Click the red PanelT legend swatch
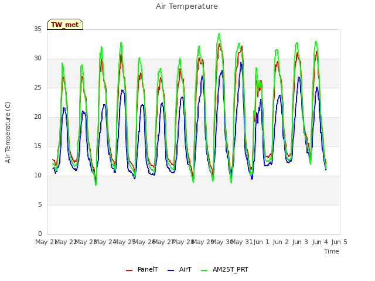Viewport: 375px width, 281px height. tap(129, 270)
